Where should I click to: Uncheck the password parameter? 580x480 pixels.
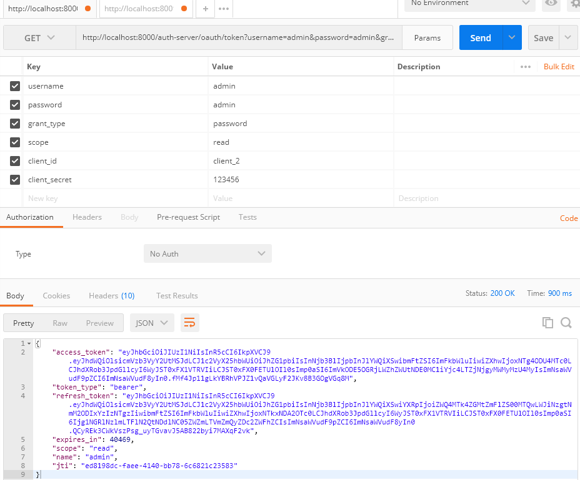15,105
